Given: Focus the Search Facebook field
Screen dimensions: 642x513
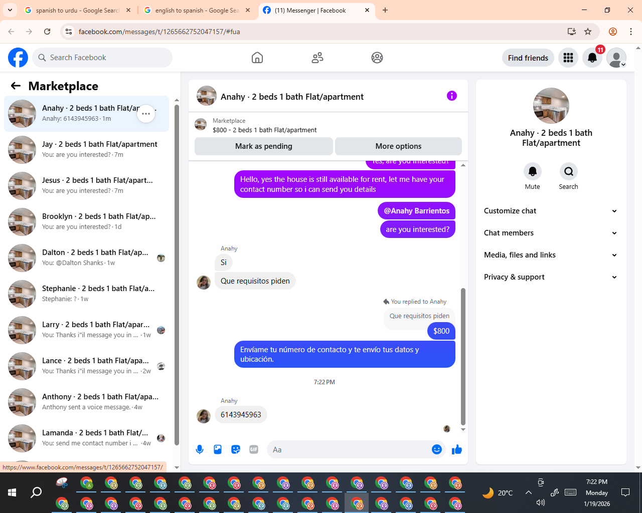Looking at the screenshot, I should point(102,58).
